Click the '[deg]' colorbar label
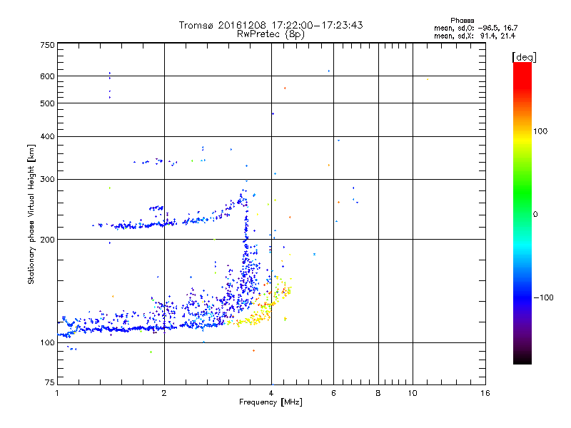 (524, 57)
